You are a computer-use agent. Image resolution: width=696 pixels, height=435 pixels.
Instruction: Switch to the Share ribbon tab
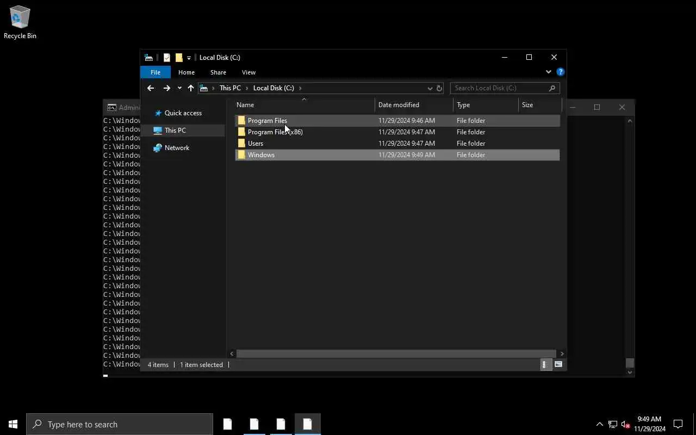218,72
